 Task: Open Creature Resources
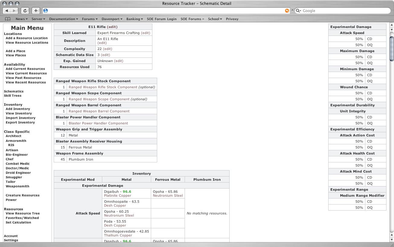pyautogui.click(x=23, y=195)
